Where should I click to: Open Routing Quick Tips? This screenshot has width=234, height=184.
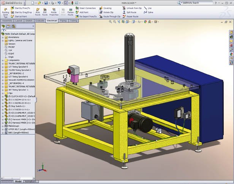[5, 12]
